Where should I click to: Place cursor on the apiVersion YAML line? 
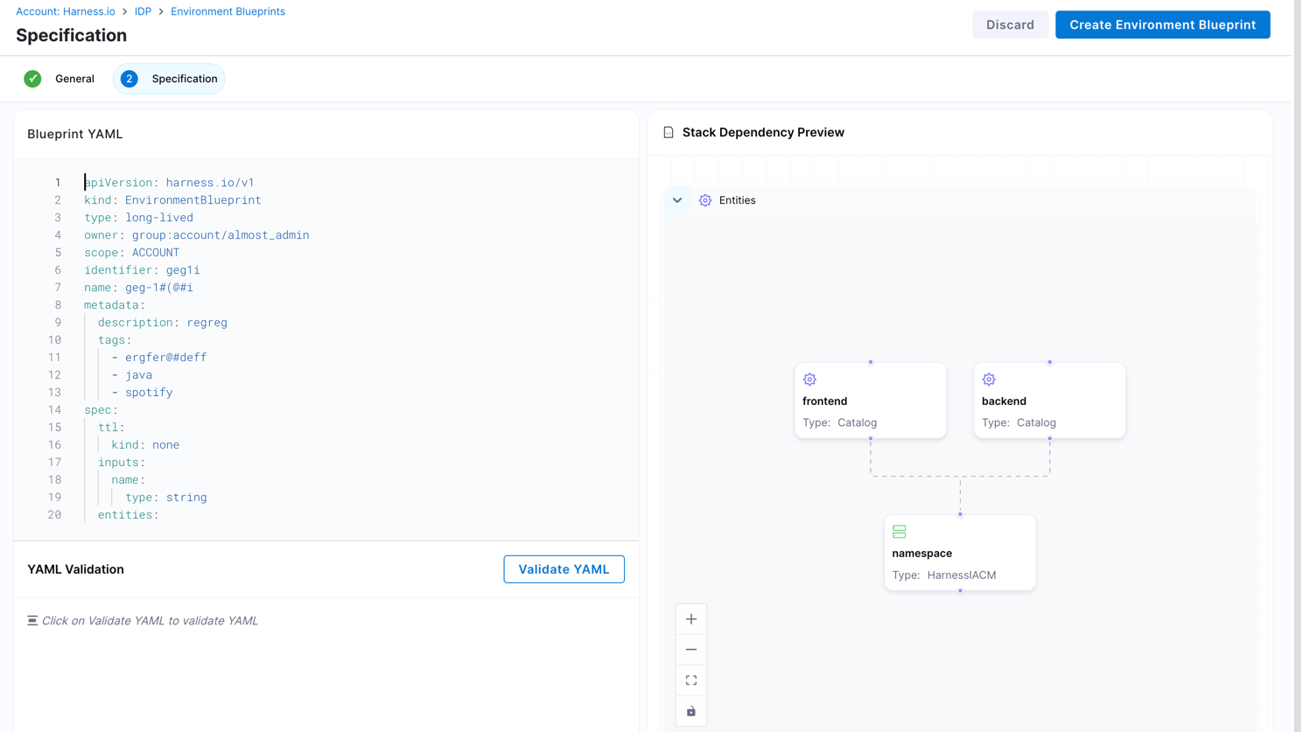[x=170, y=183]
